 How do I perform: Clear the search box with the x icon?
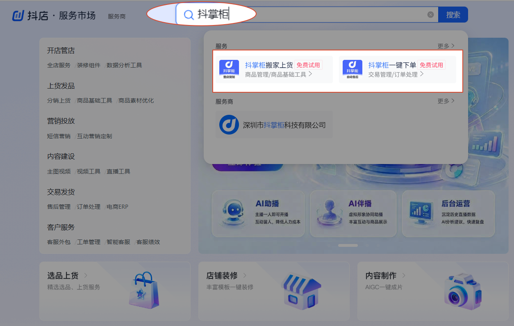(x=430, y=14)
